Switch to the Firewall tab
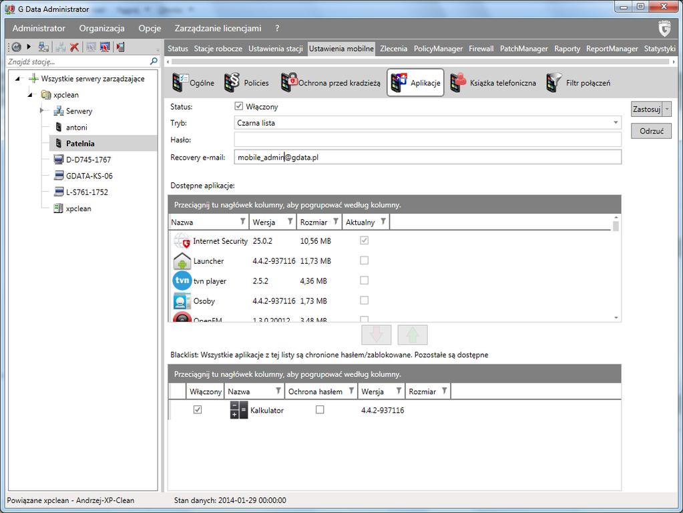Viewport: 683px width, 513px height. tap(481, 49)
